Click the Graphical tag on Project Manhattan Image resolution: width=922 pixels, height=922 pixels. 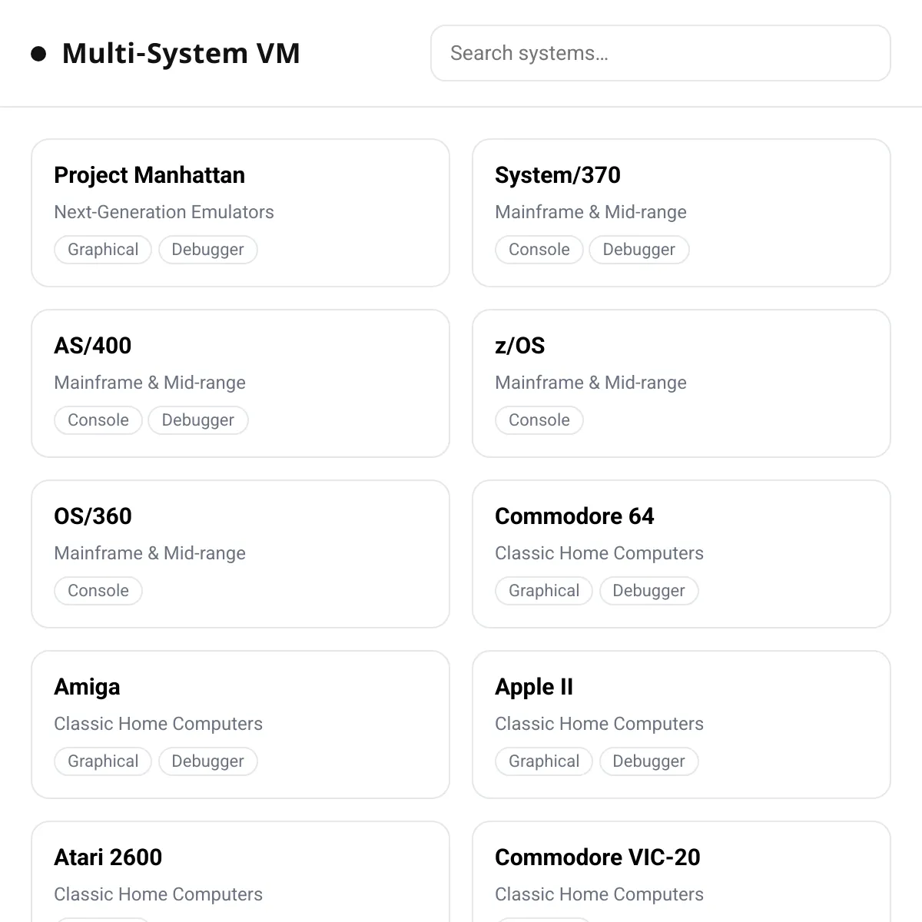coord(103,250)
